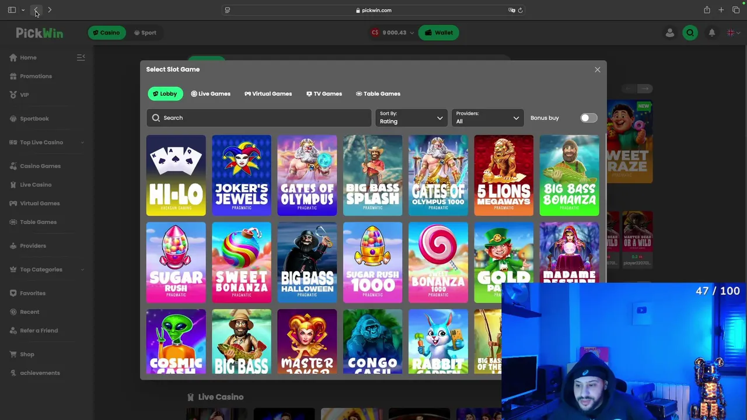Viewport: 747px width, 420px height.
Task: Switch to the Table Games tab
Action: [x=378, y=93]
